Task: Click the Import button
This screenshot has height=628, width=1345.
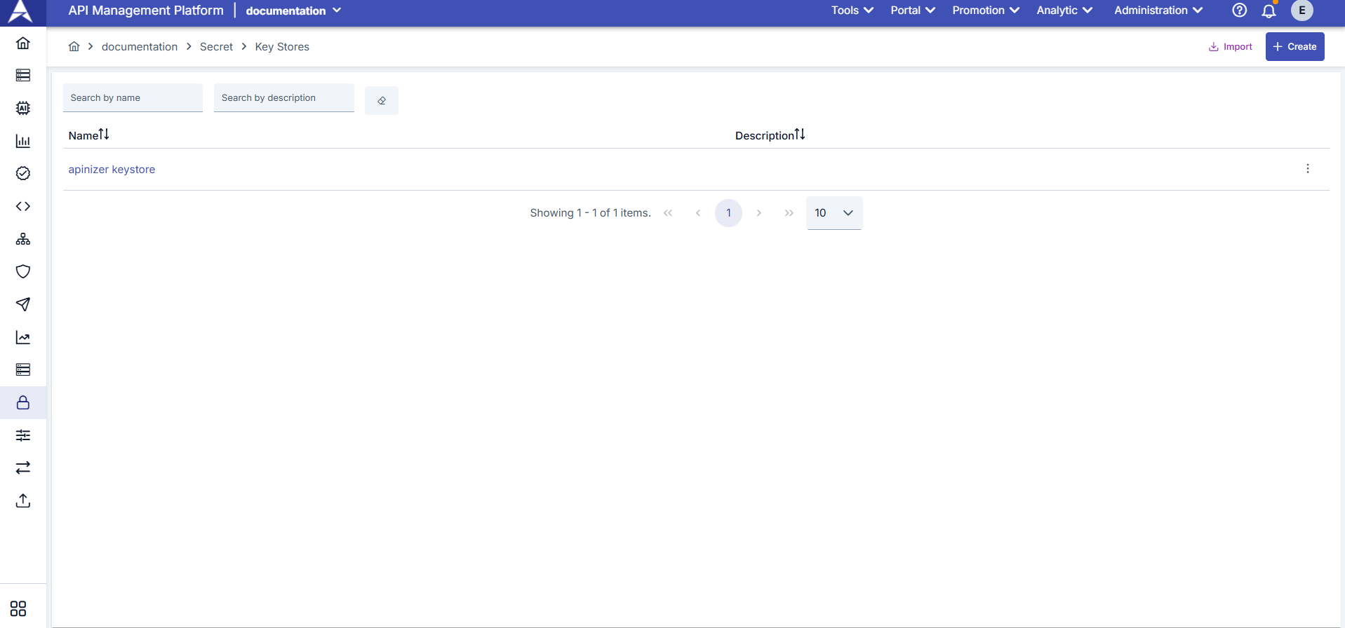Action: coord(1230,47)
